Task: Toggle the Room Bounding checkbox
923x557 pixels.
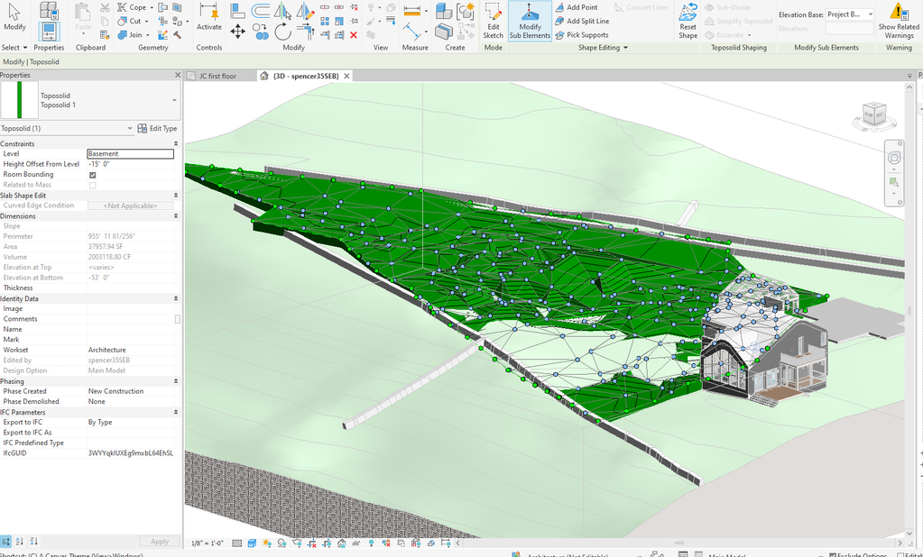Action: point(92,175)
